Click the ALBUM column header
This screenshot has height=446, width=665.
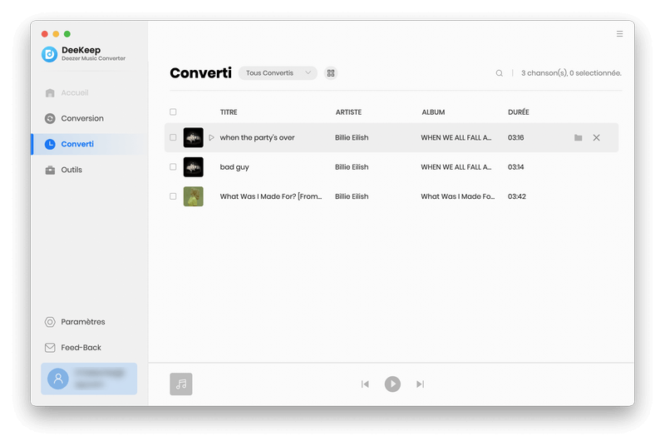(433, 112)
